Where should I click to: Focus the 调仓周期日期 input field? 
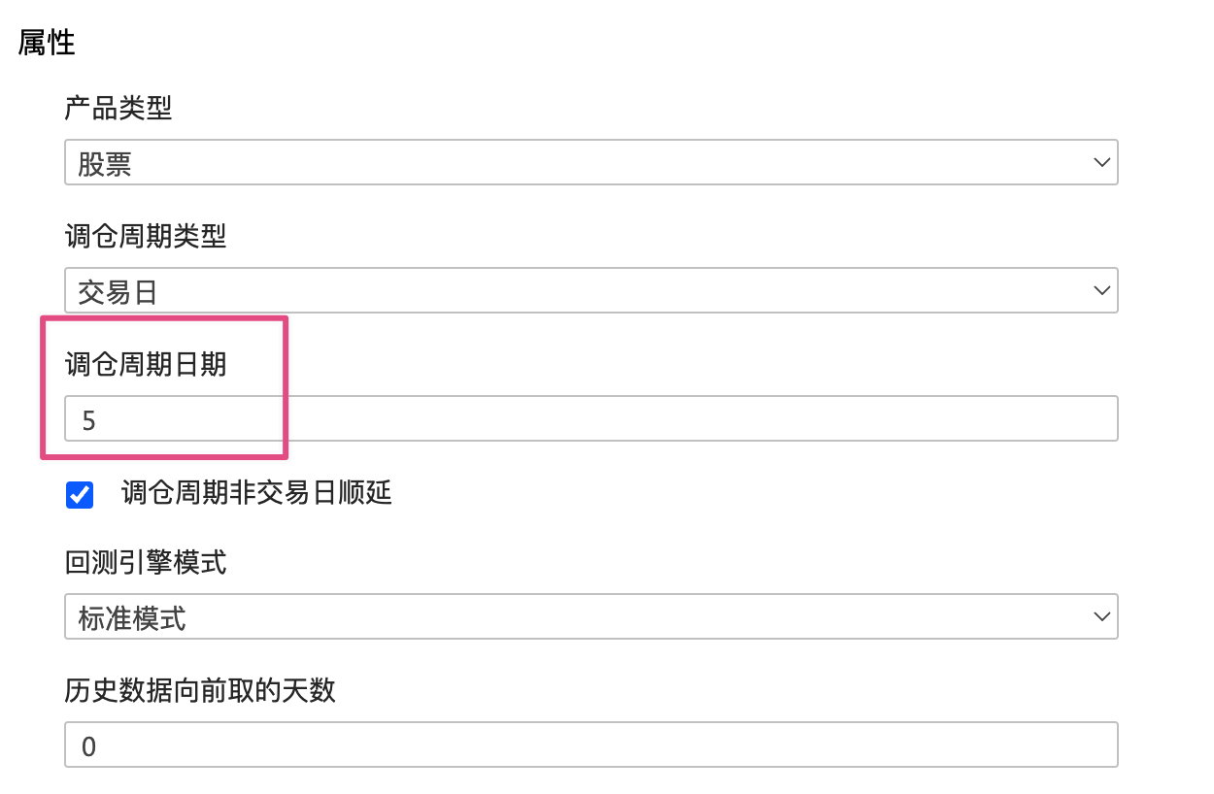coord(590,419)
